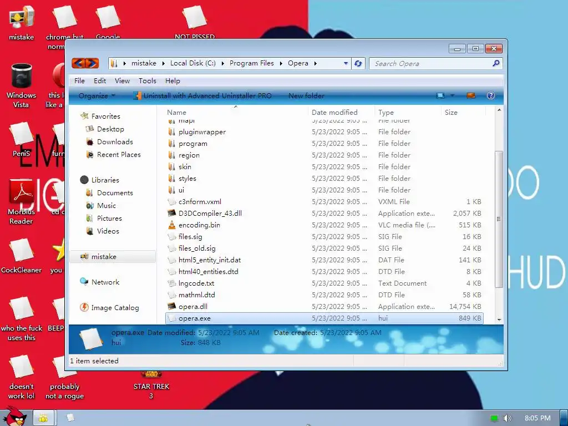Open the File menu
568x426 pixels.
(79, 81)
